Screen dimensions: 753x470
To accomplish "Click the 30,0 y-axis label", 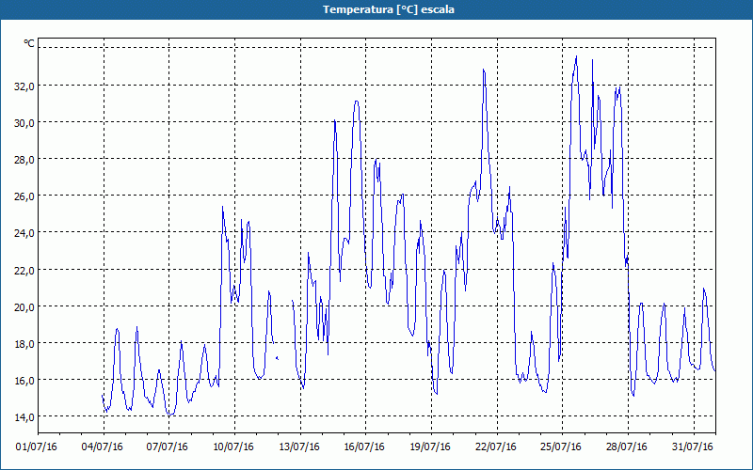I will [23, 123].
